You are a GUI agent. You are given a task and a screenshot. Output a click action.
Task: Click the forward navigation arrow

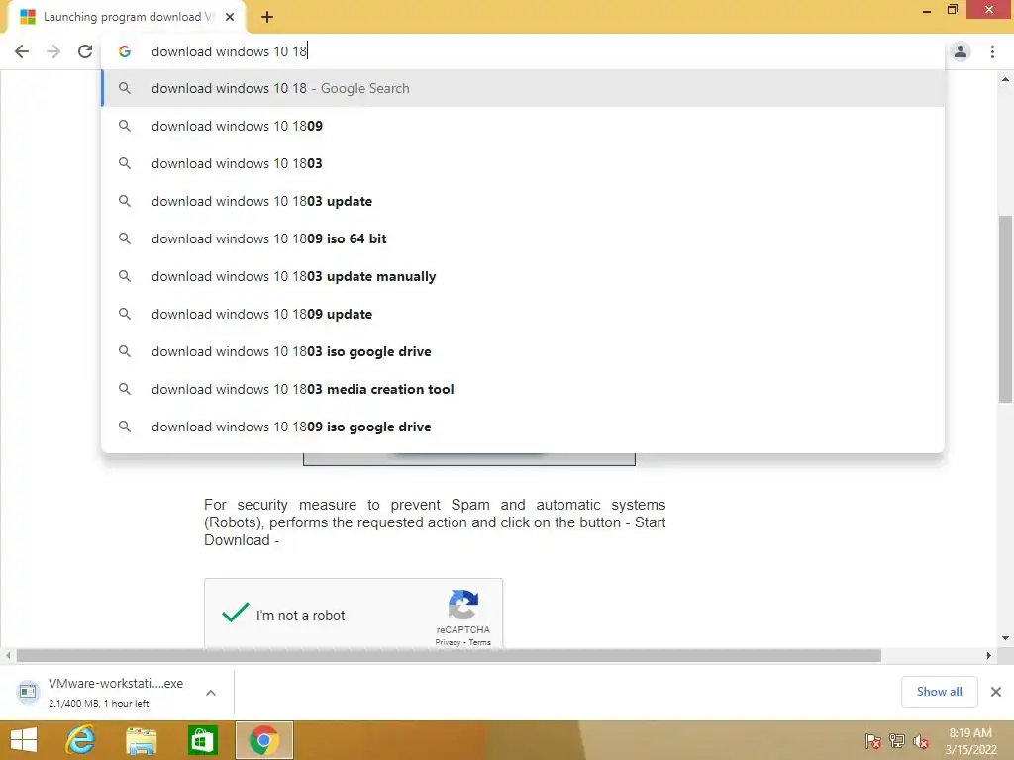click(x=53, y=51)
